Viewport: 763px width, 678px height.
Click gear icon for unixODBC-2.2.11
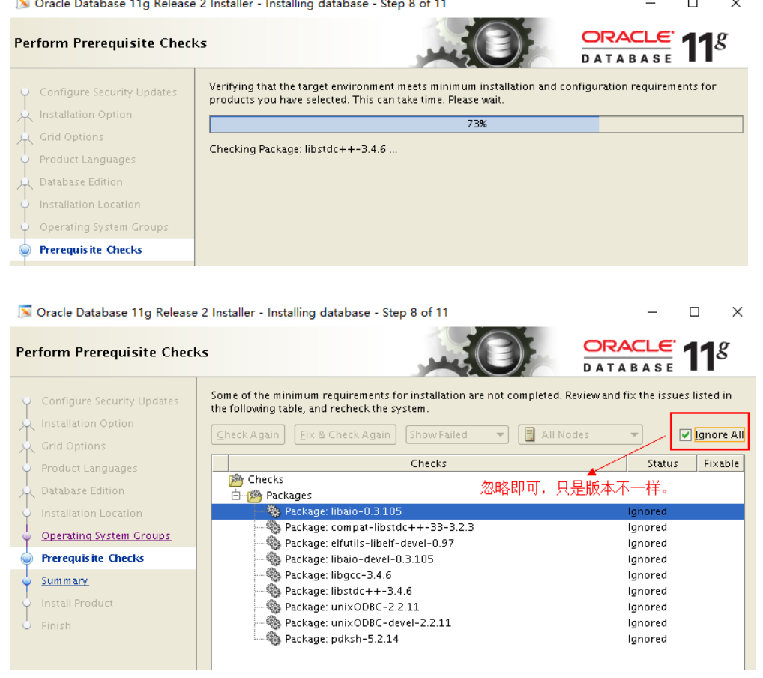[x=274, y=607]
